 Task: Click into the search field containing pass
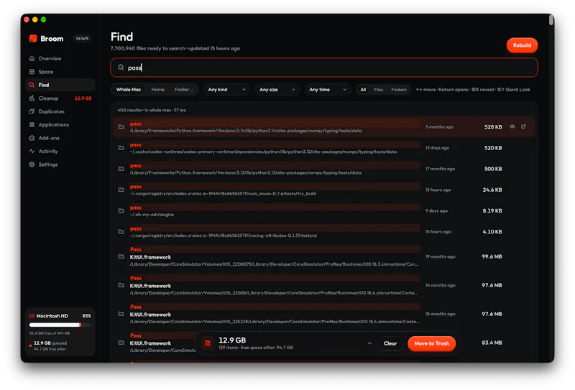click(324, 68)
